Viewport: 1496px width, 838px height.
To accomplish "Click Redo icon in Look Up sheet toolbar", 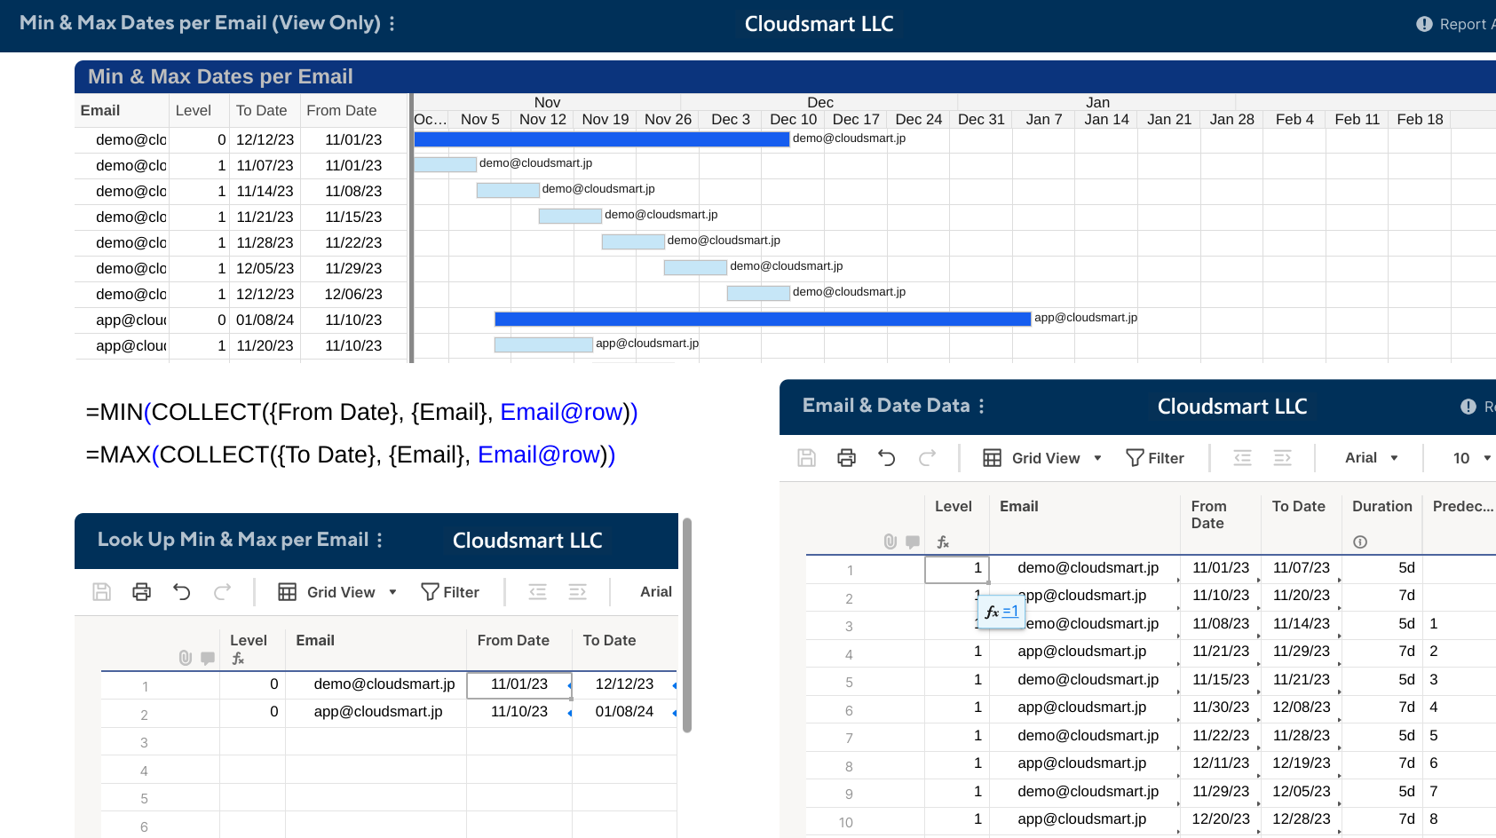I will click(x=222, y=592).
